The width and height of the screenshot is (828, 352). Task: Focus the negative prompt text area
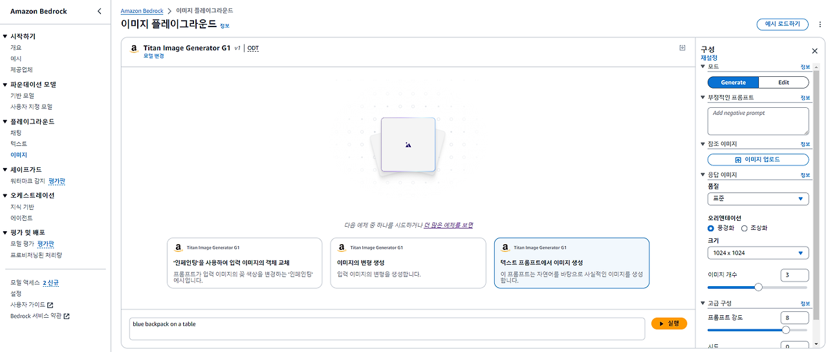click(x=758, y=121)
